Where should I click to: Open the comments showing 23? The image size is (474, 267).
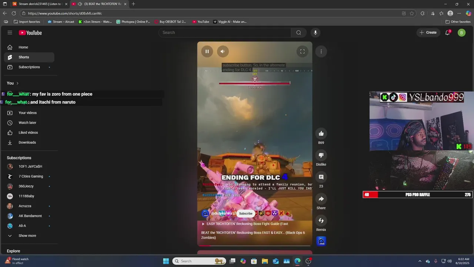click(x=321, y=177)
